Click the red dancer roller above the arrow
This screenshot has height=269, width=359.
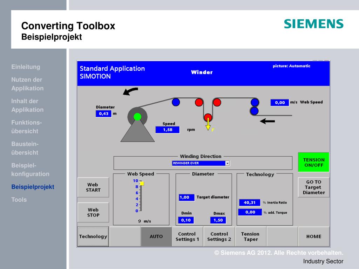208,117
